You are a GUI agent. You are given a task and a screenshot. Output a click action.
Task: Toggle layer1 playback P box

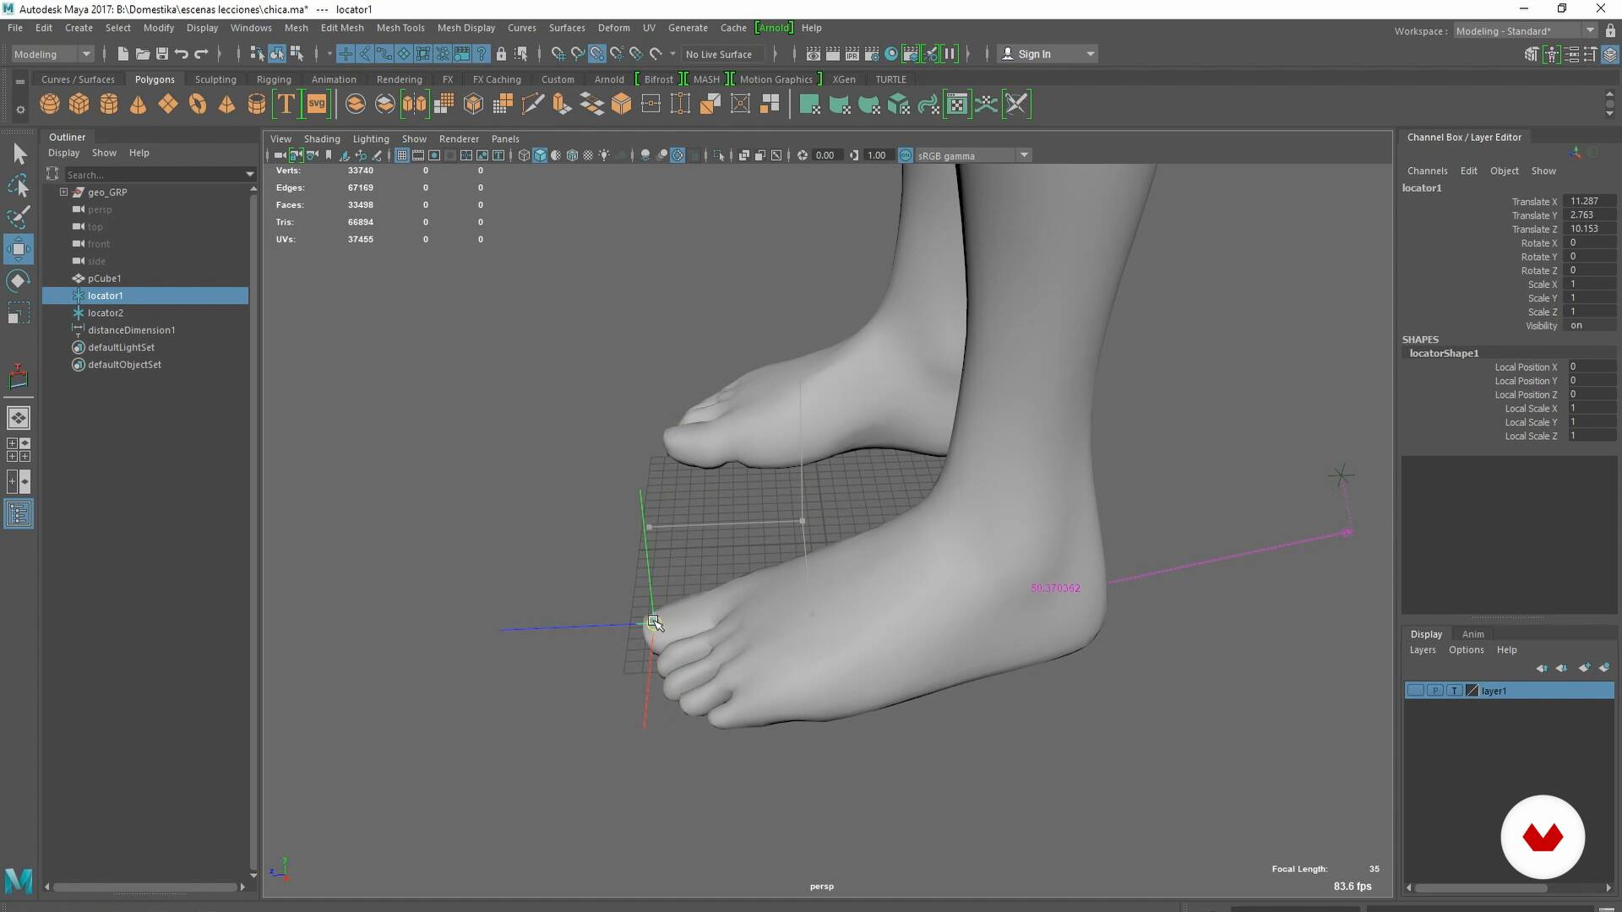click(1435, 691)
